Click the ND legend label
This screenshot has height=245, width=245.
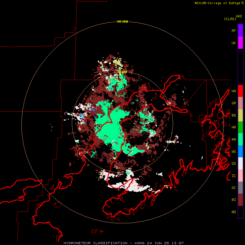pyautogui.click(x=234, y=212)
